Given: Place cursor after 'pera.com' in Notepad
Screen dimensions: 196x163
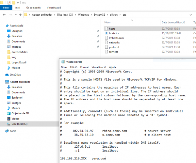Looking at the screenshot, I should tap(106, 158).
